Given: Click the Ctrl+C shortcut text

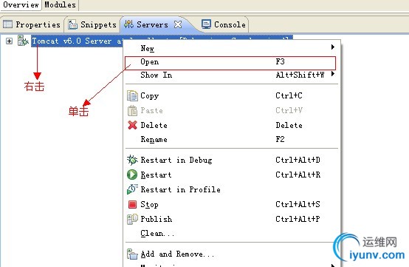Looking at the screenshot, I should point(289,95).
